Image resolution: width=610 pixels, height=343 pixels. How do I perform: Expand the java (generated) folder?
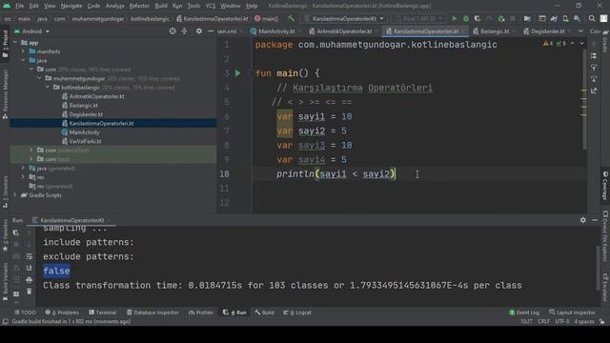point(23,168)
